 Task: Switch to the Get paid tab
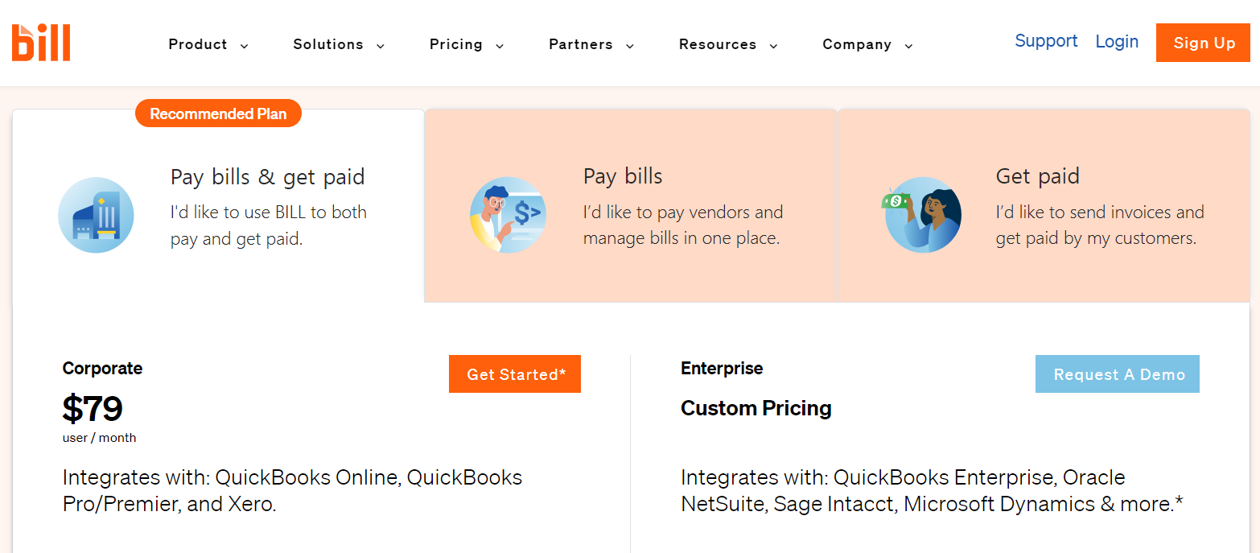pyautogui.click(x=1044, y=206)
